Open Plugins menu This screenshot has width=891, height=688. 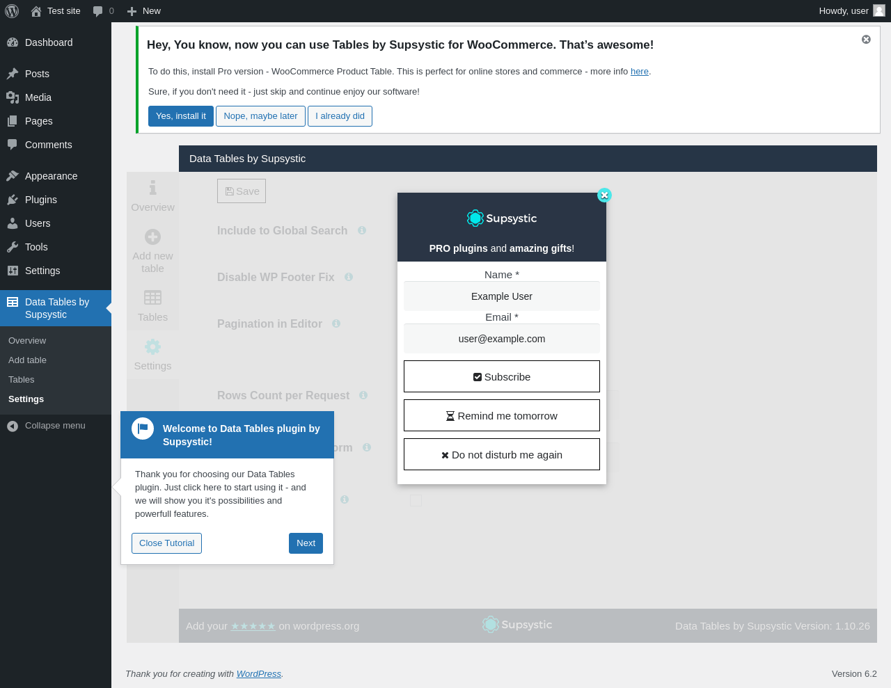click(56, 200)
